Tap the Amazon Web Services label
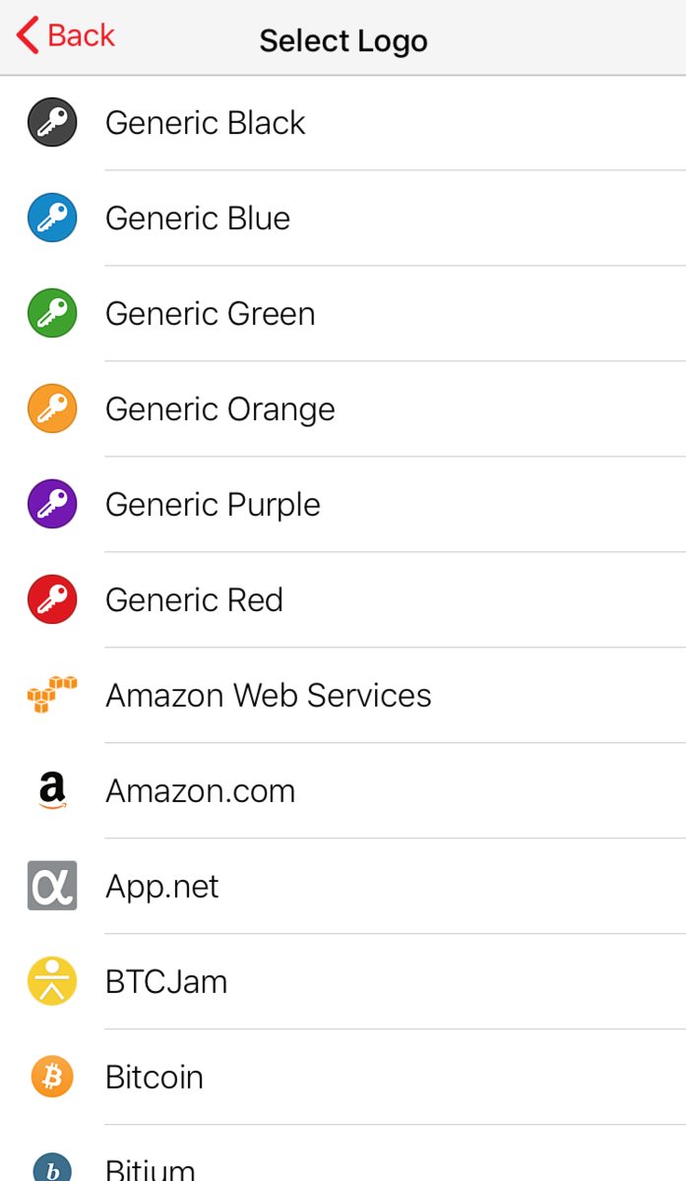Image resolution: width=686 pixels, height=1181 pixels. (x=269, y=696)
